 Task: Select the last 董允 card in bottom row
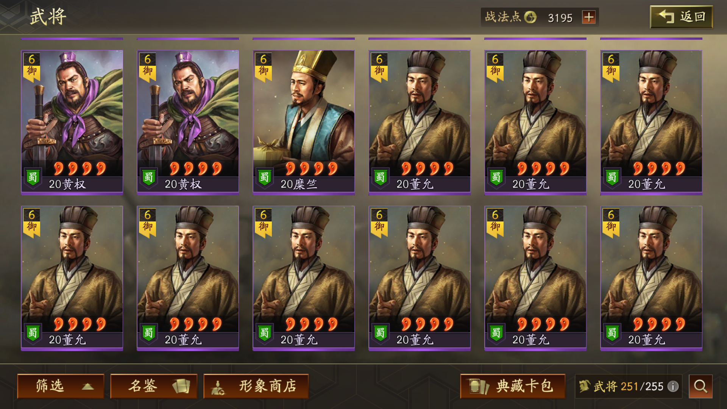tap(651, 278)
